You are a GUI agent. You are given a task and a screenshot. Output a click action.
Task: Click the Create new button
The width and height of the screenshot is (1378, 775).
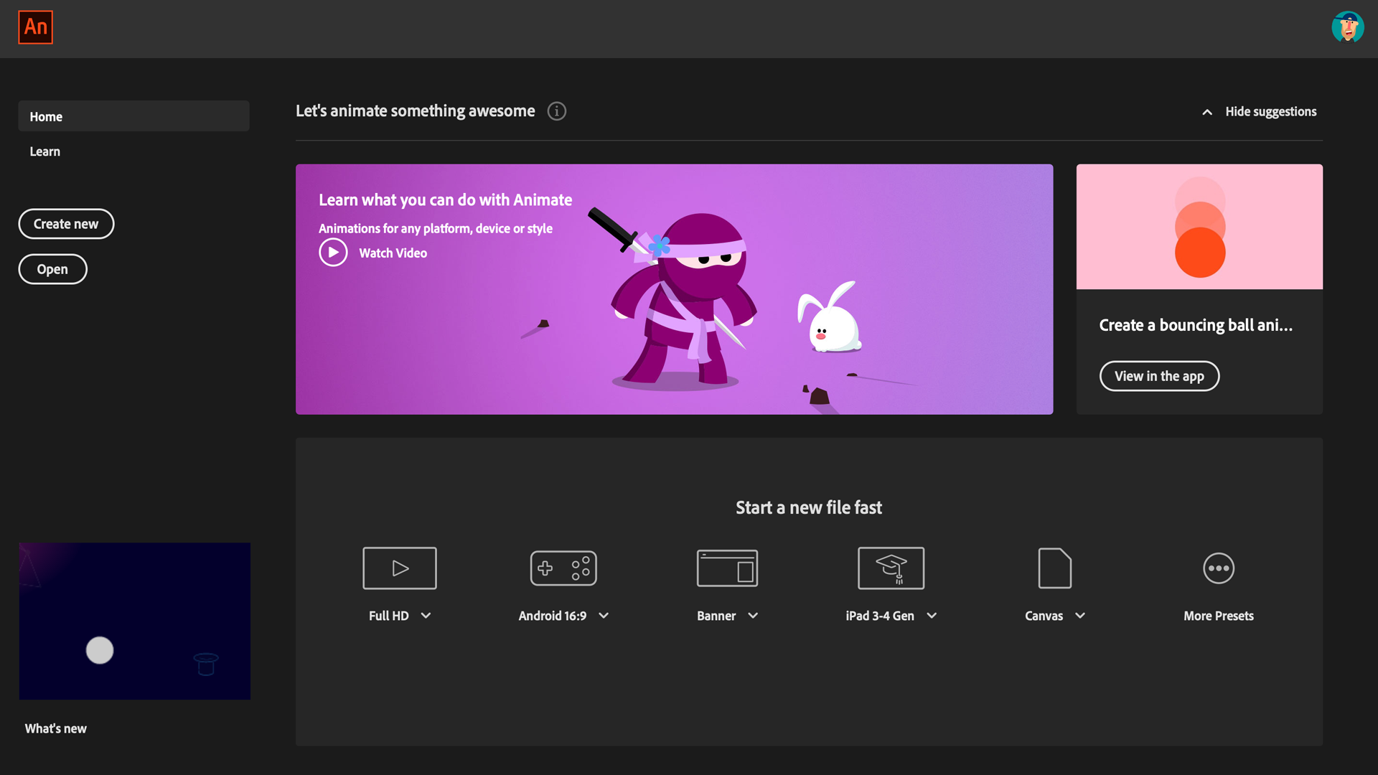(x=66, y=224)
